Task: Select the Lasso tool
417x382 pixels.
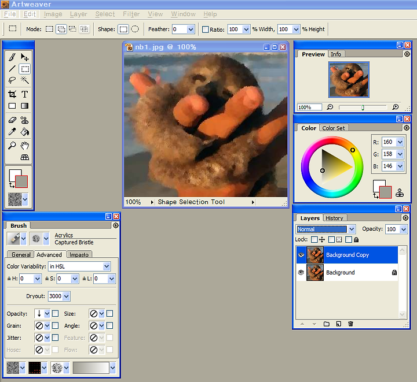Action: click(12, 80)
